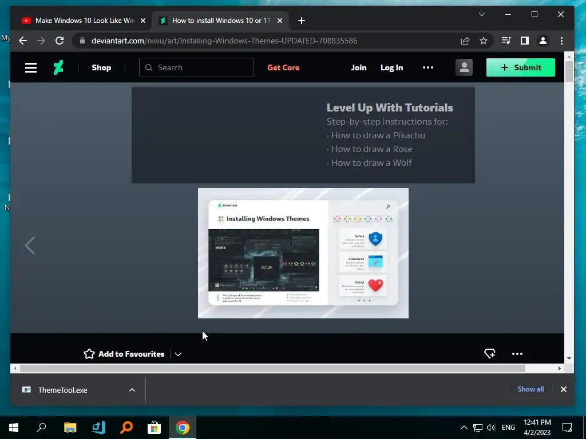Open the Installing Windows Themes artwork image
The width and height of the screenshot is (586, 439).
pyautogui.click(x=303, y=253)
